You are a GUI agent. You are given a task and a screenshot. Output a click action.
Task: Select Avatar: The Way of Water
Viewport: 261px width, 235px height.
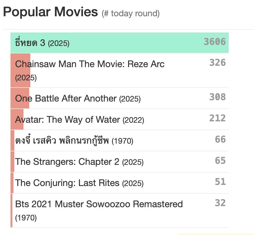pos(119,119)
